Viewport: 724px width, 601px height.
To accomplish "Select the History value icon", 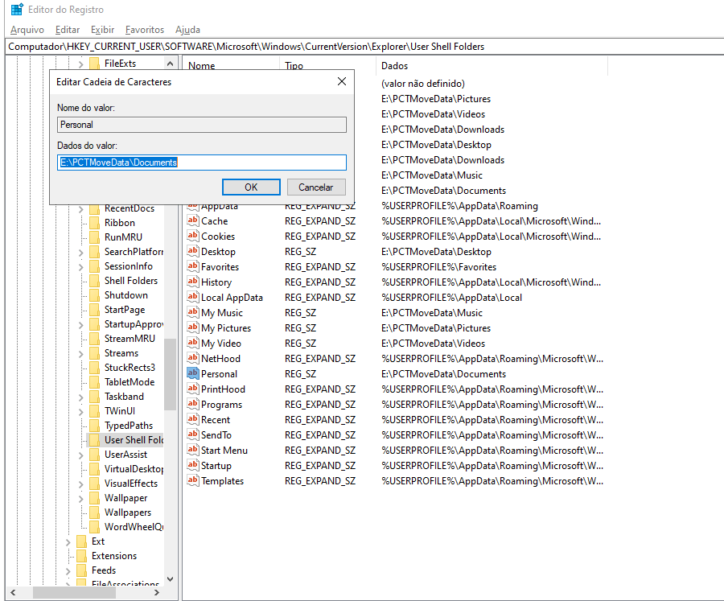I will pos(192,282).
